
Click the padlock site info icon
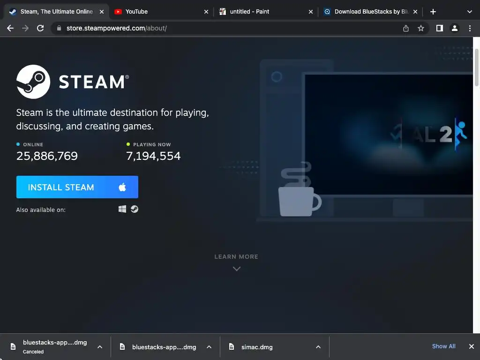click(x=59, y=28)
